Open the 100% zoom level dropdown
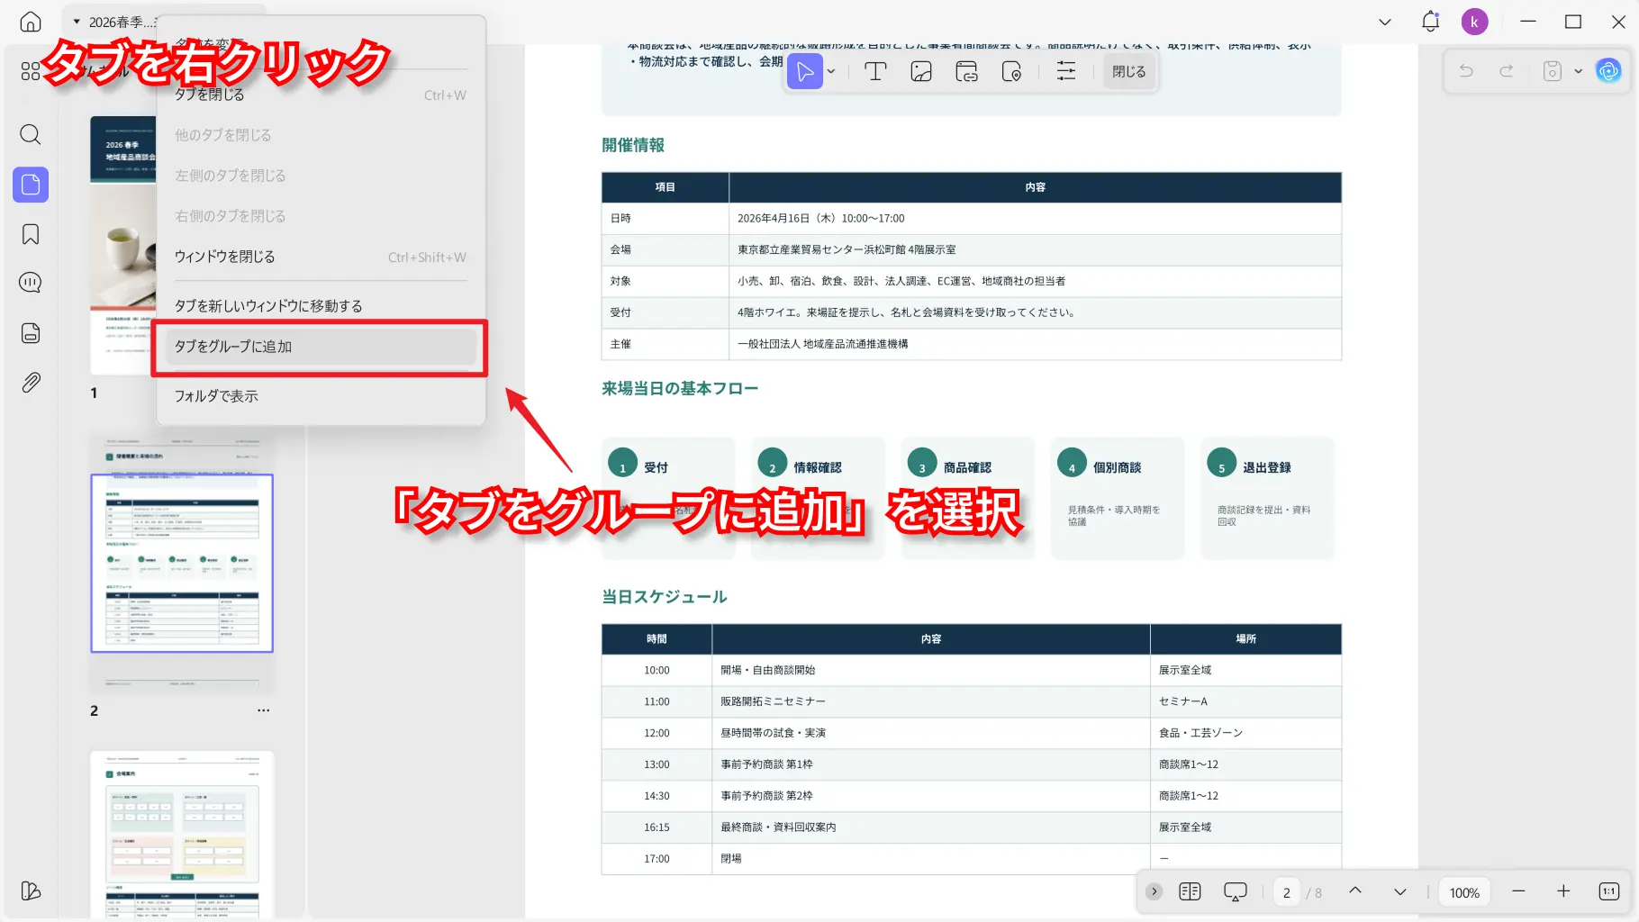Screen dimensions: 1639x922 point(1464,892)
